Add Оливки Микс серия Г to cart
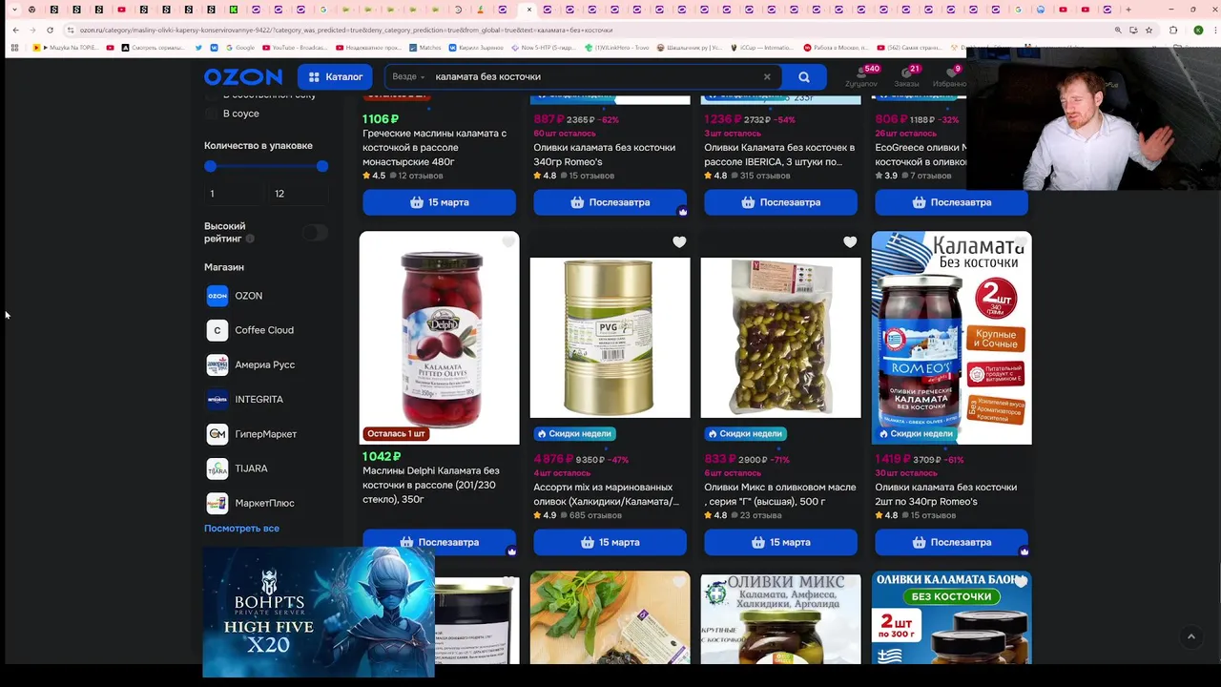 click(x=780, y=542)
